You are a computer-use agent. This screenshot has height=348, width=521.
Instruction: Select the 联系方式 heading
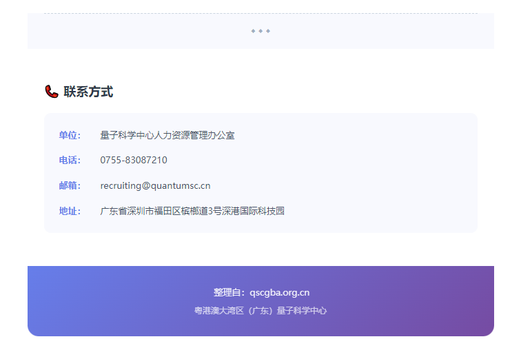[x=88, y=92]
